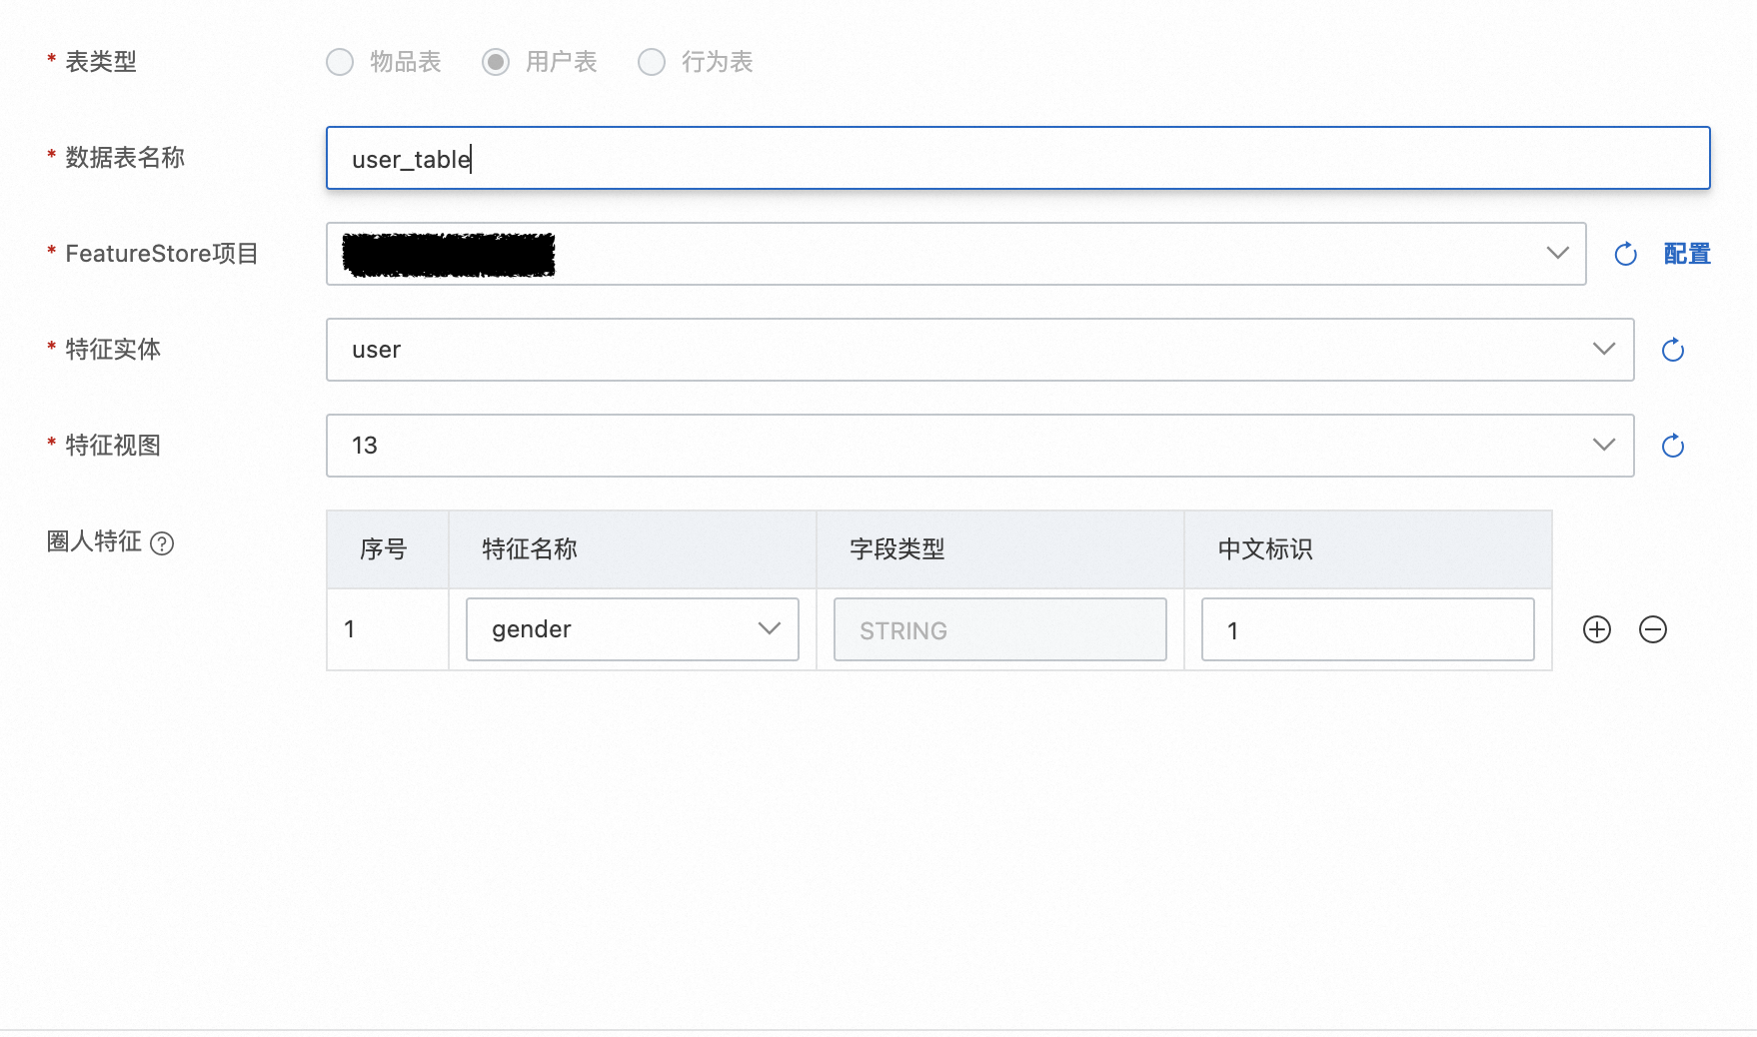Select the 用户表 radio option
Image resolution: width=1757 pixels, height=1037 pixels.
pyautogui.click(x=496, y=62)
